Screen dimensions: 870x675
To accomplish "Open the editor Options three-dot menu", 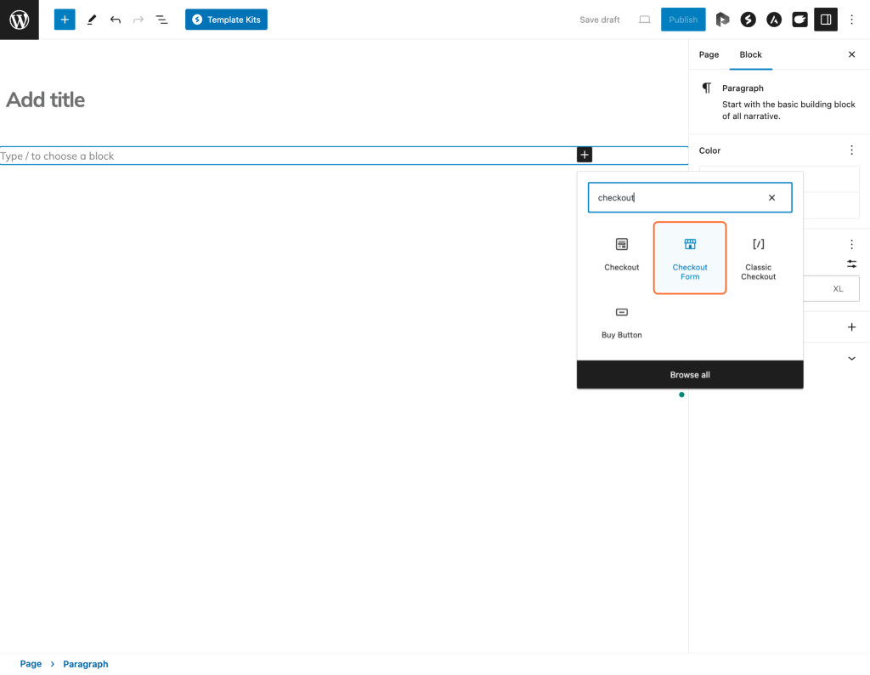I will [x=851, y=20].
